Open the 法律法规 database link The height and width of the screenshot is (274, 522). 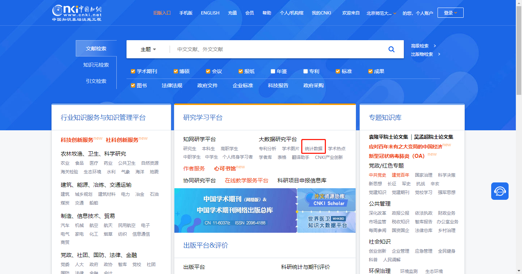[x=172, y=85]
